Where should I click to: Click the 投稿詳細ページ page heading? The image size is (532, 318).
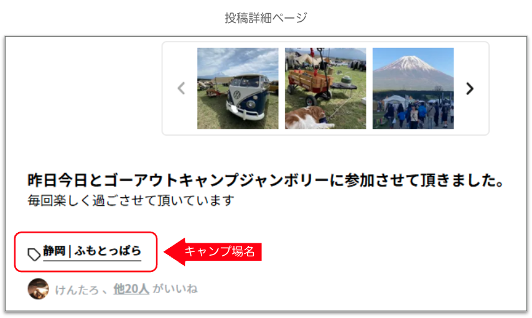click(266, 17)
